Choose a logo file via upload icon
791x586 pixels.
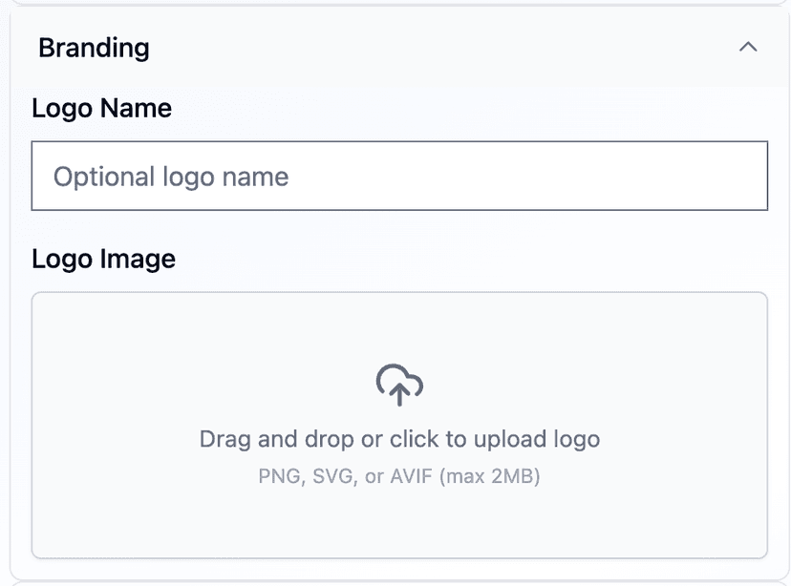click(x=399, y=385)
